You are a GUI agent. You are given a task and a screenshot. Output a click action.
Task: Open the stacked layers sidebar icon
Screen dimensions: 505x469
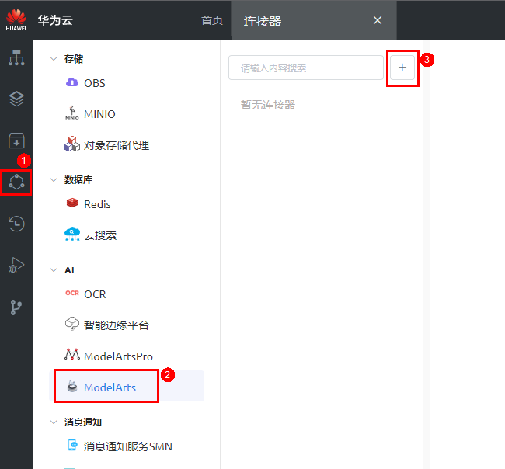[x=16, y=99]
